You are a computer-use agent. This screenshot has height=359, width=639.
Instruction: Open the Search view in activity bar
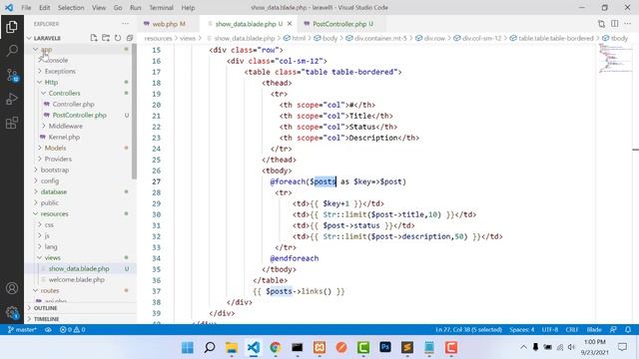(x=12, y=51)
